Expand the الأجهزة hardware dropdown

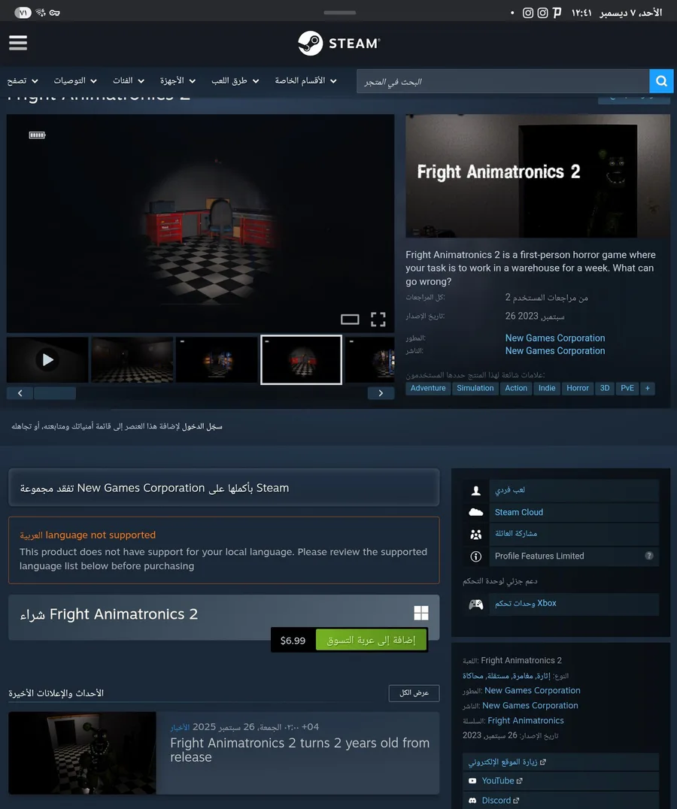(178, 81)
